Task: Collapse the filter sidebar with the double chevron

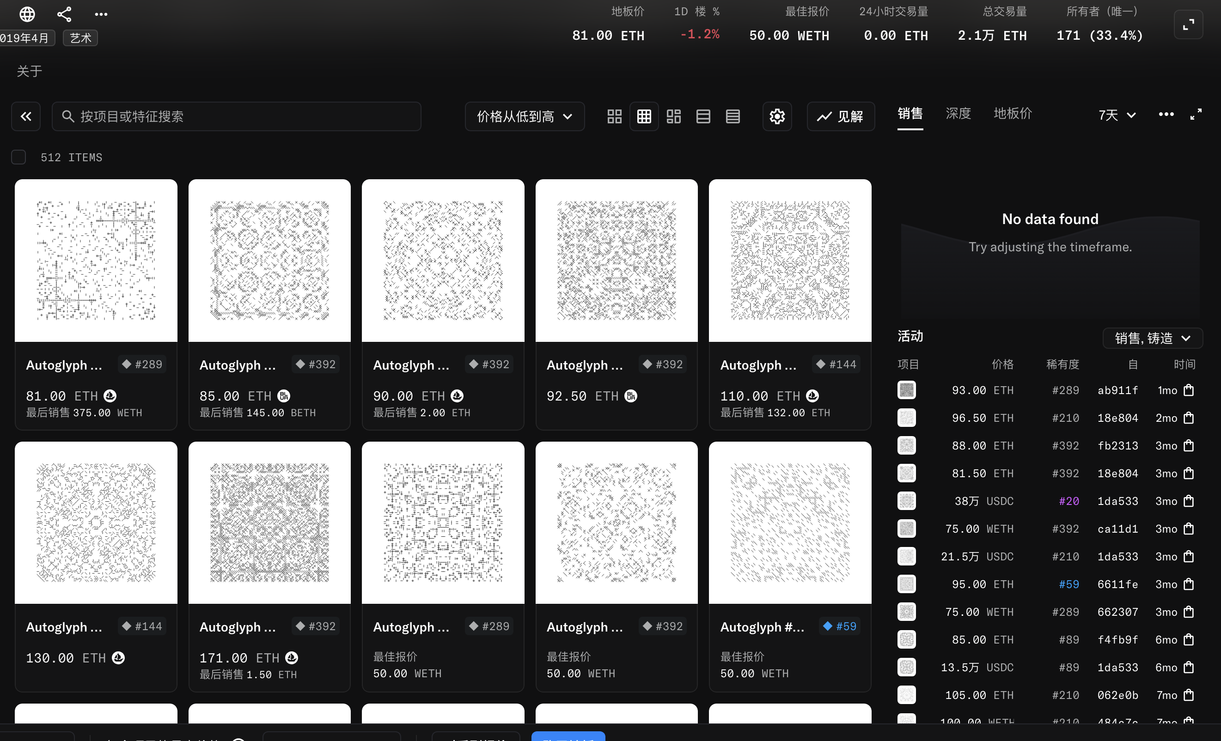Action: 26,116
